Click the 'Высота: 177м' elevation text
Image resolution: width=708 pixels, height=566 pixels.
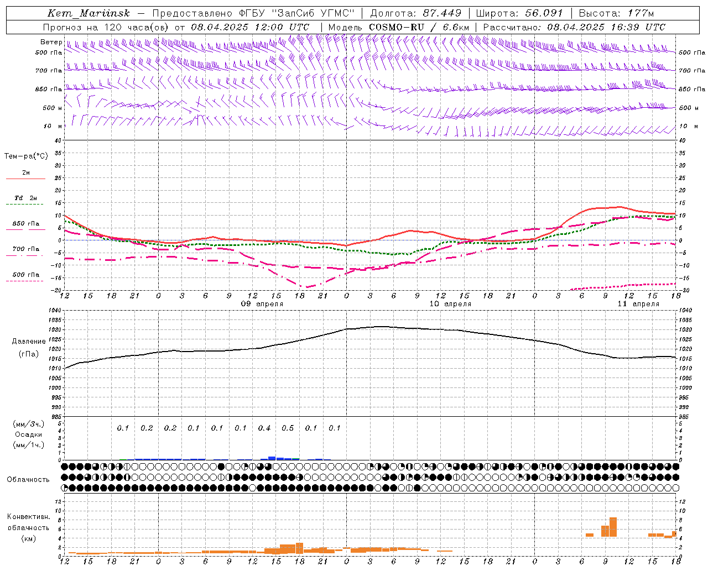[x=617, y=13]
